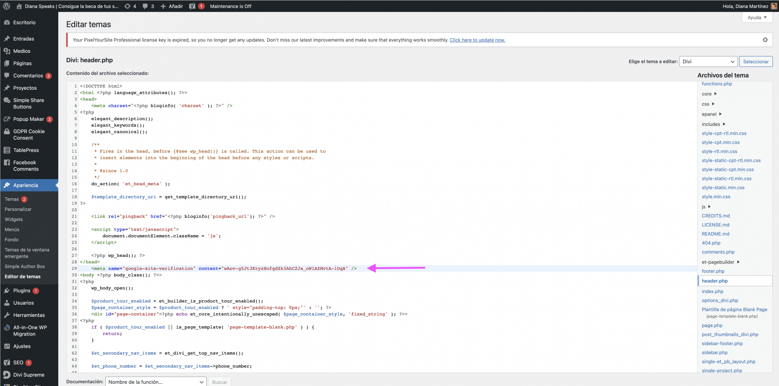This screenshot has width=779, height=386.
Task: Open functions.php file
Action: [717, 84]
